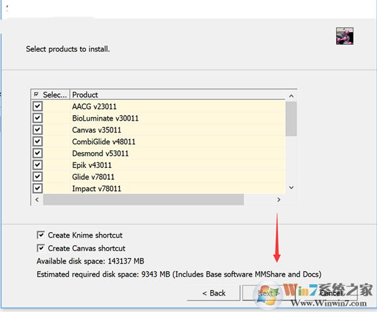Uncheck the Canvas v35011 checkbox
This screenshot has width=377, height=312.
[x=38, y=130]
